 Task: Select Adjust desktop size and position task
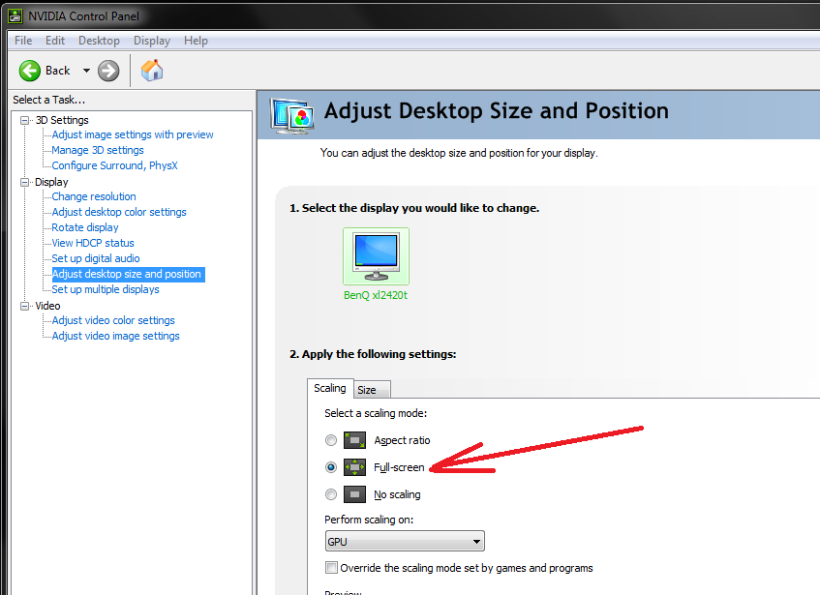click(x=128, y=274)
